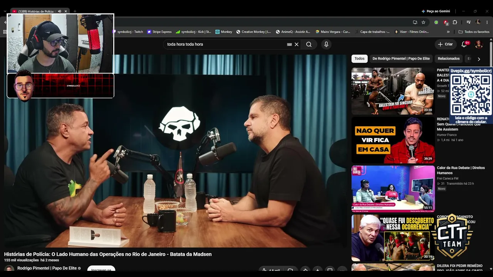Open the symbolicrj - Twitch bookmark
The image size is (493, 277).
click(127, 32)
